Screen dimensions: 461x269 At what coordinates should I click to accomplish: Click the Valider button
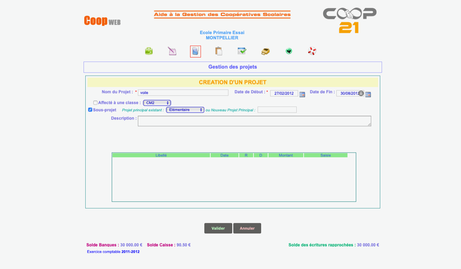[218, 228]
